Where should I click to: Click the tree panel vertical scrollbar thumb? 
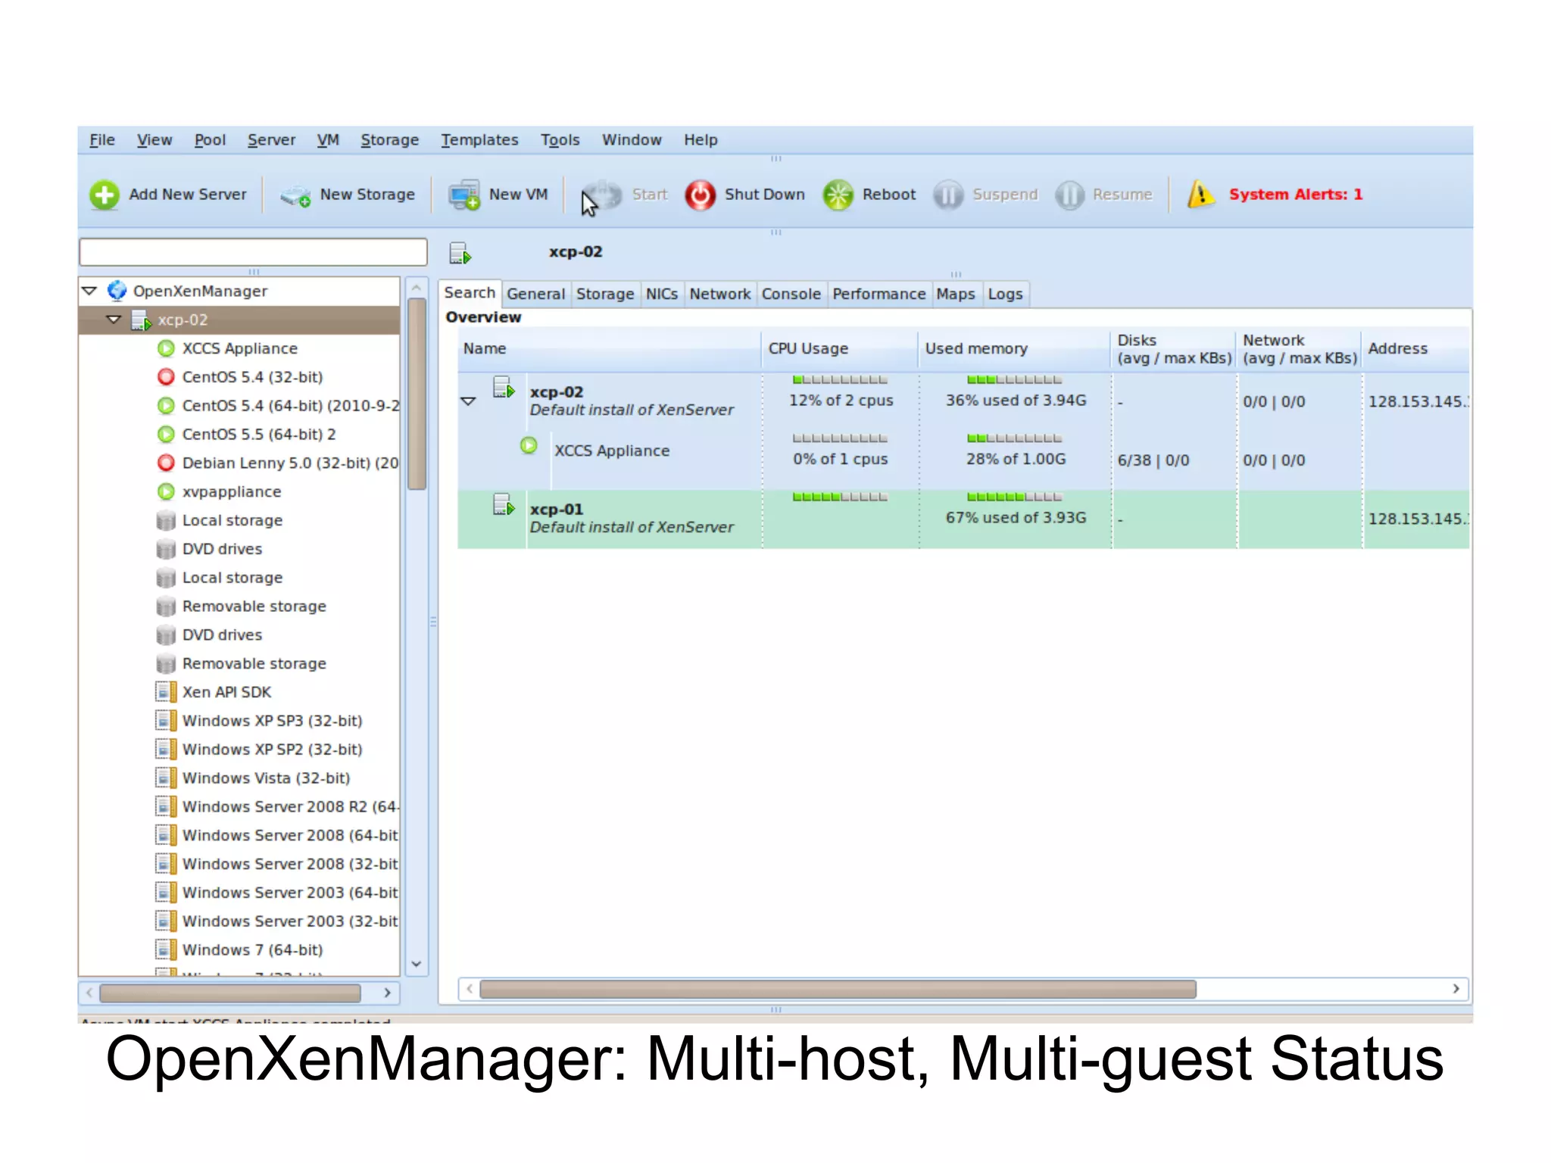pyautogui.click(x=417, y=394)
